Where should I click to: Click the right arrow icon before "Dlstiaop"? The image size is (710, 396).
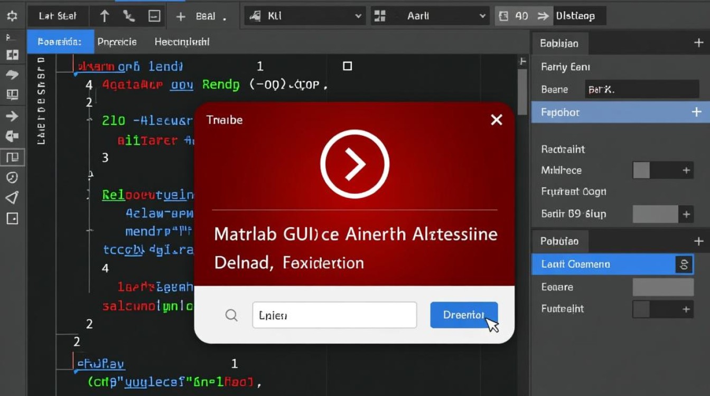click(543, 16)
